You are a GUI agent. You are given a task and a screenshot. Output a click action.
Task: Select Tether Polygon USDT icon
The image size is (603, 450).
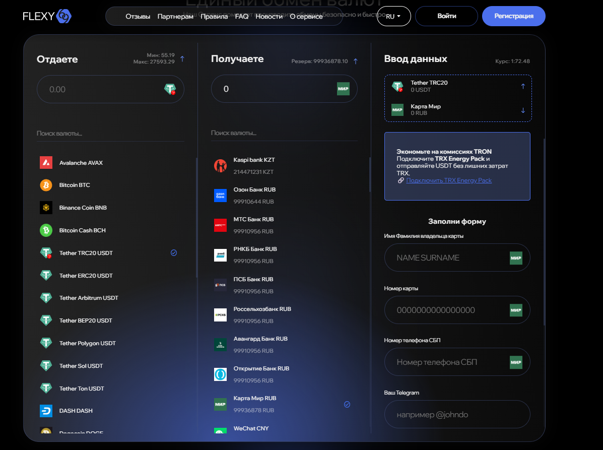[46, 343]
